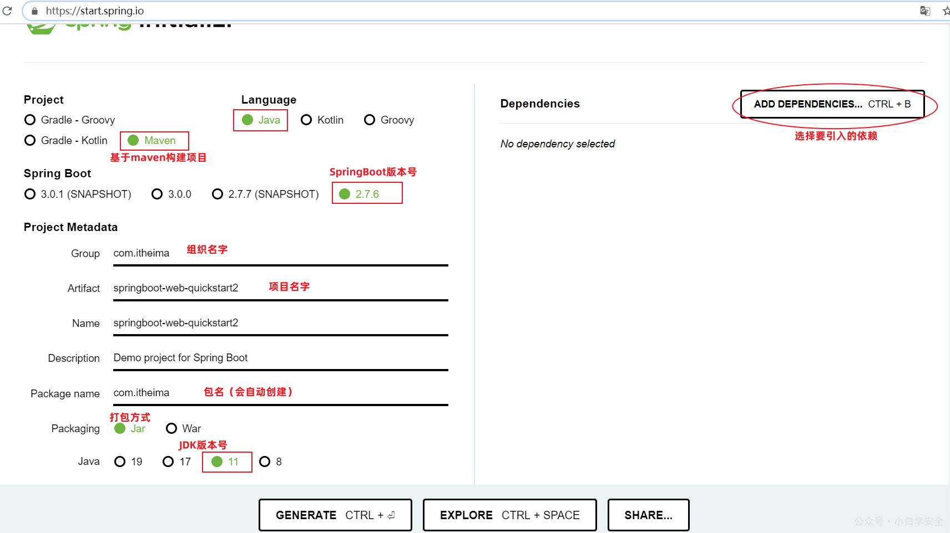Open the translate page icon
950x533 pixels.
(x=925, y=11)
